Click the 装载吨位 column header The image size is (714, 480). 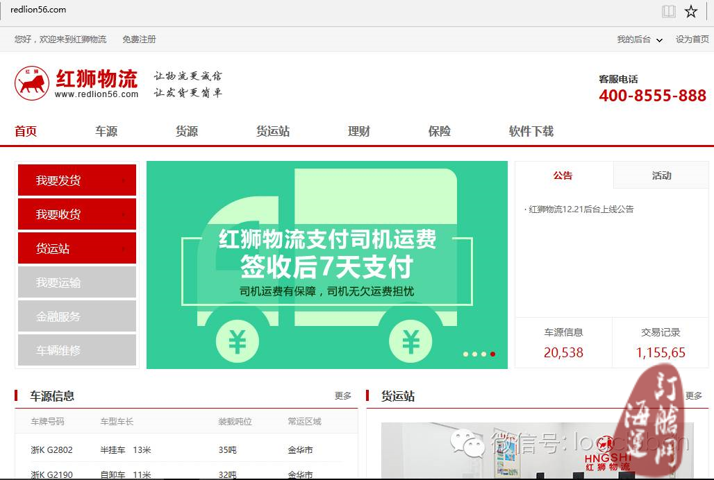click(x=235, y=421)
